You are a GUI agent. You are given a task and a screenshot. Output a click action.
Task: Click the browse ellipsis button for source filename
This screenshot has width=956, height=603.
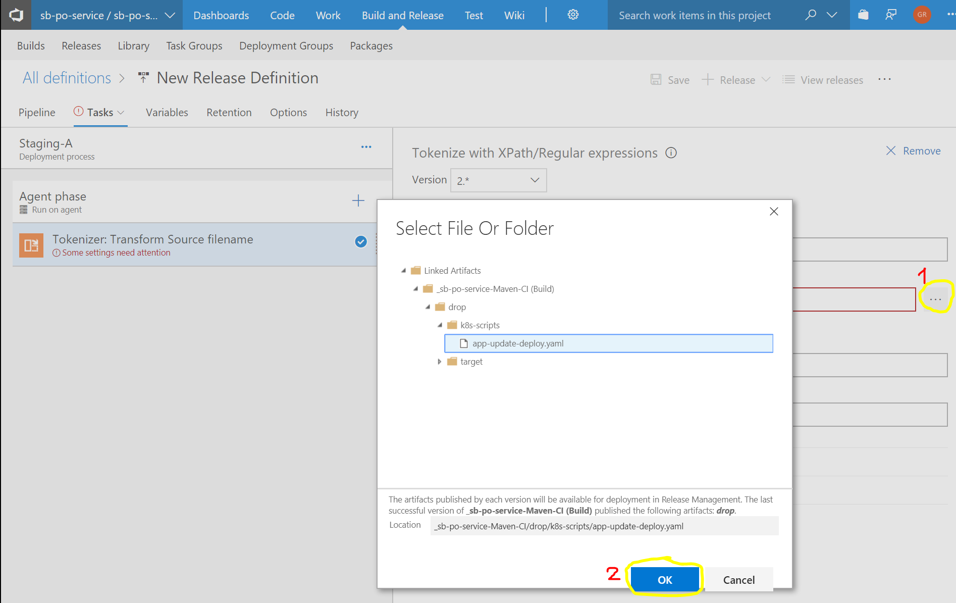[935, 299]
